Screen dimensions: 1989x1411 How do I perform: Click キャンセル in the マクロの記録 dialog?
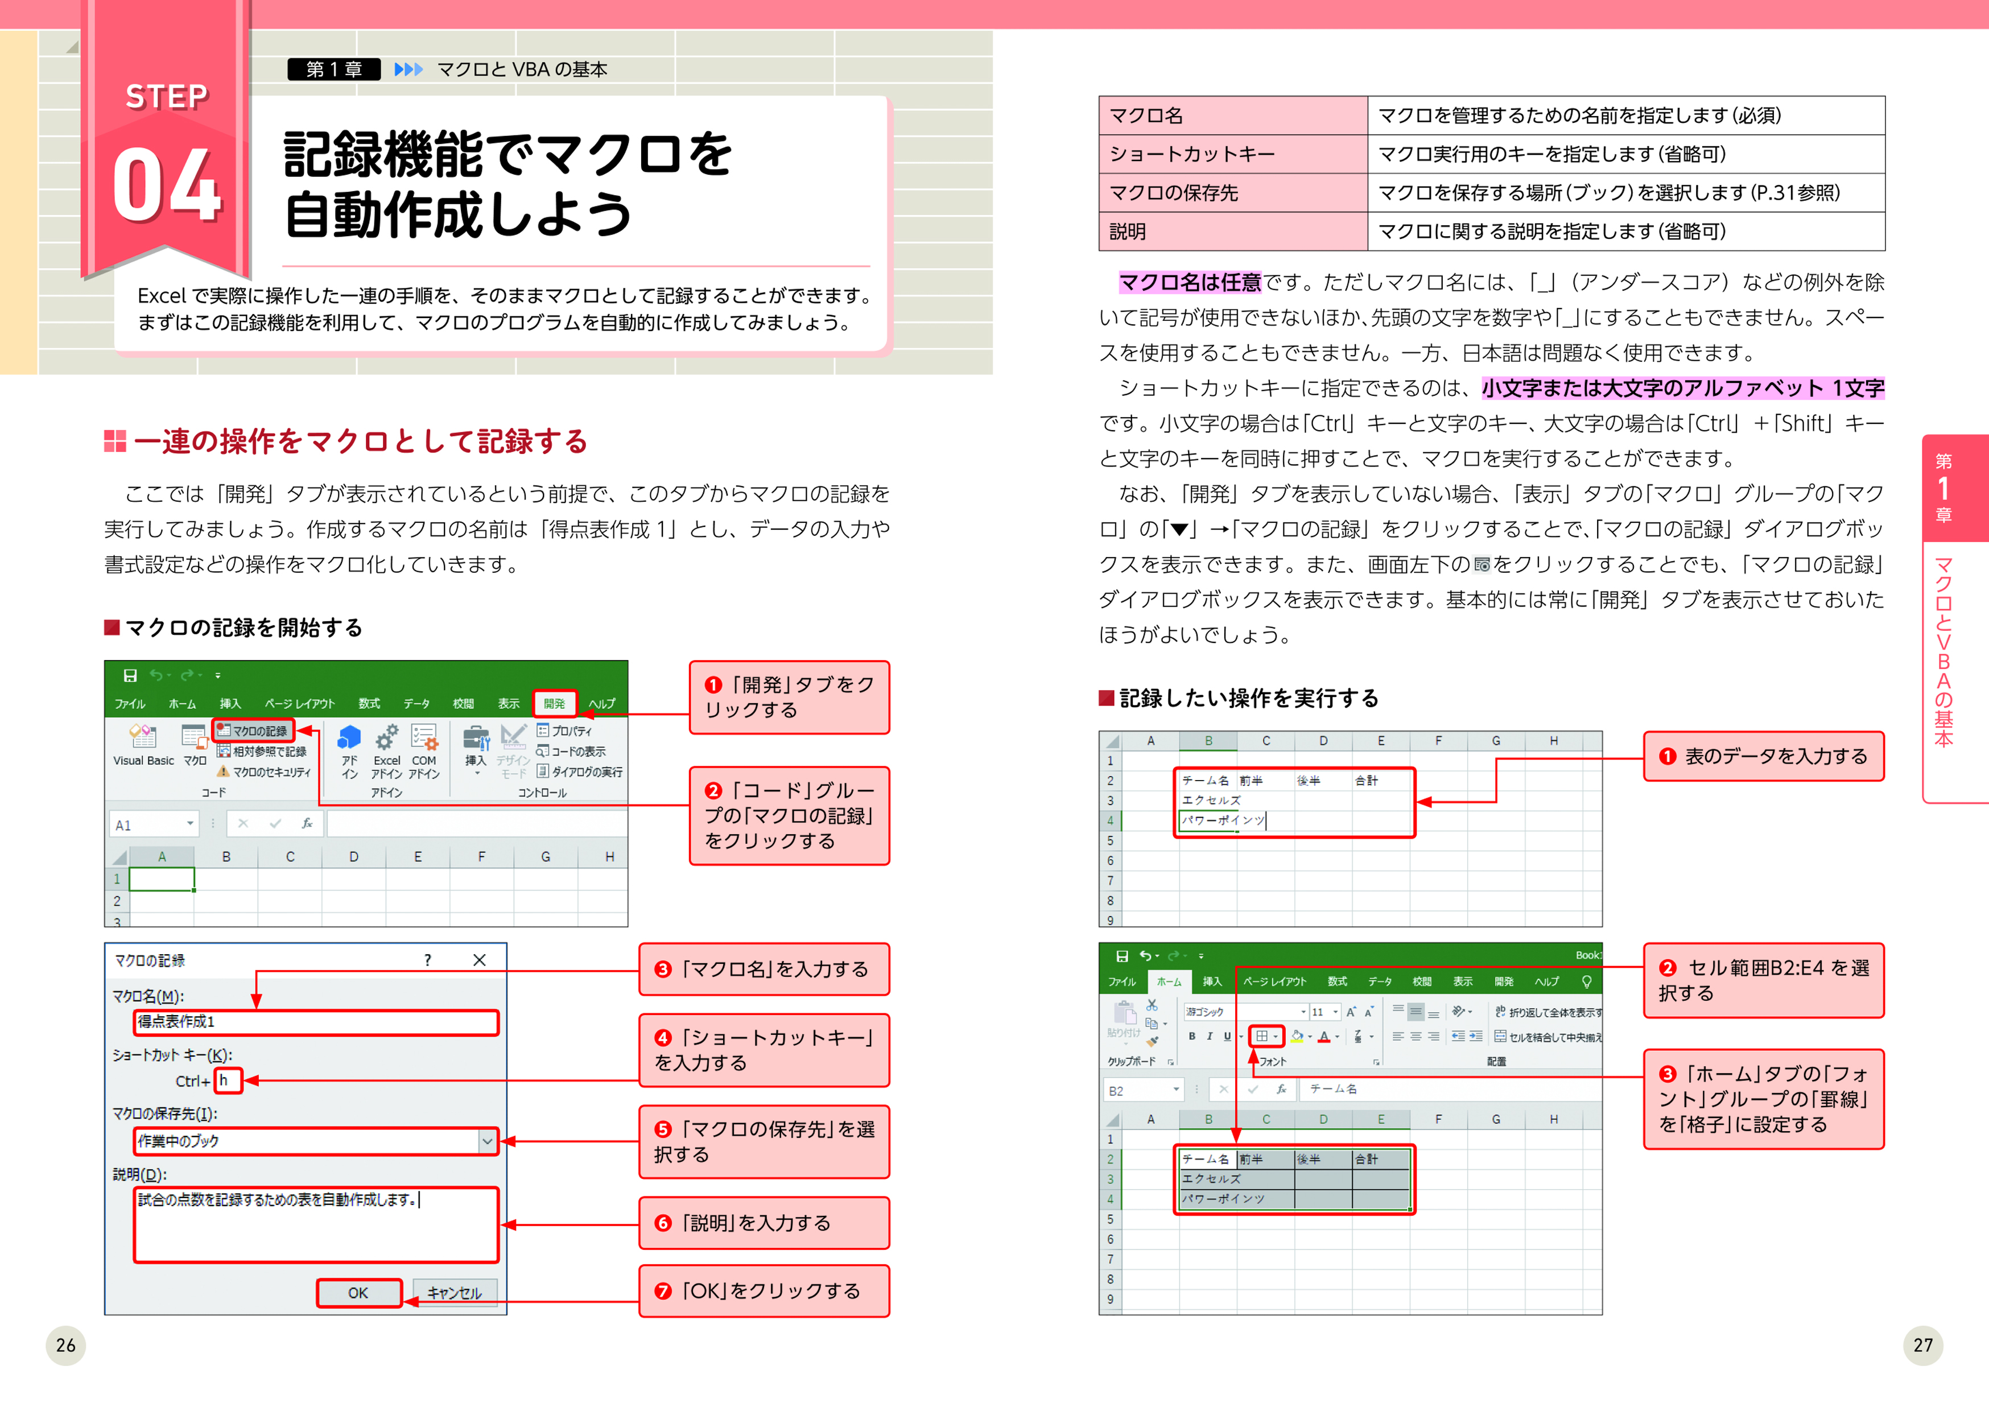(x=454, y=1293)
